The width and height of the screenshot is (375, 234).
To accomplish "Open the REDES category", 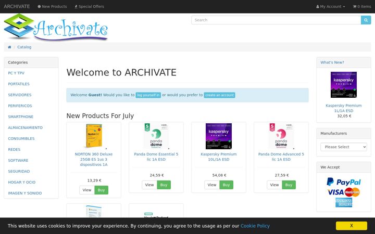I will coord(14,149).
